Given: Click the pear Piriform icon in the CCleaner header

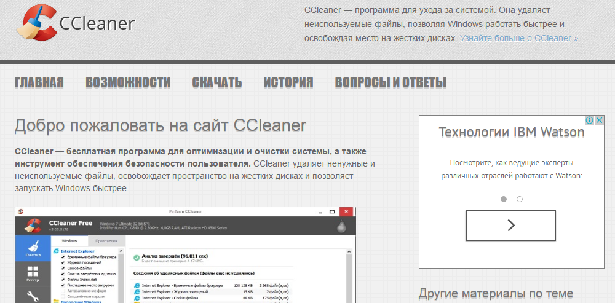Looking at the screenshot, I should pos(341,226).
